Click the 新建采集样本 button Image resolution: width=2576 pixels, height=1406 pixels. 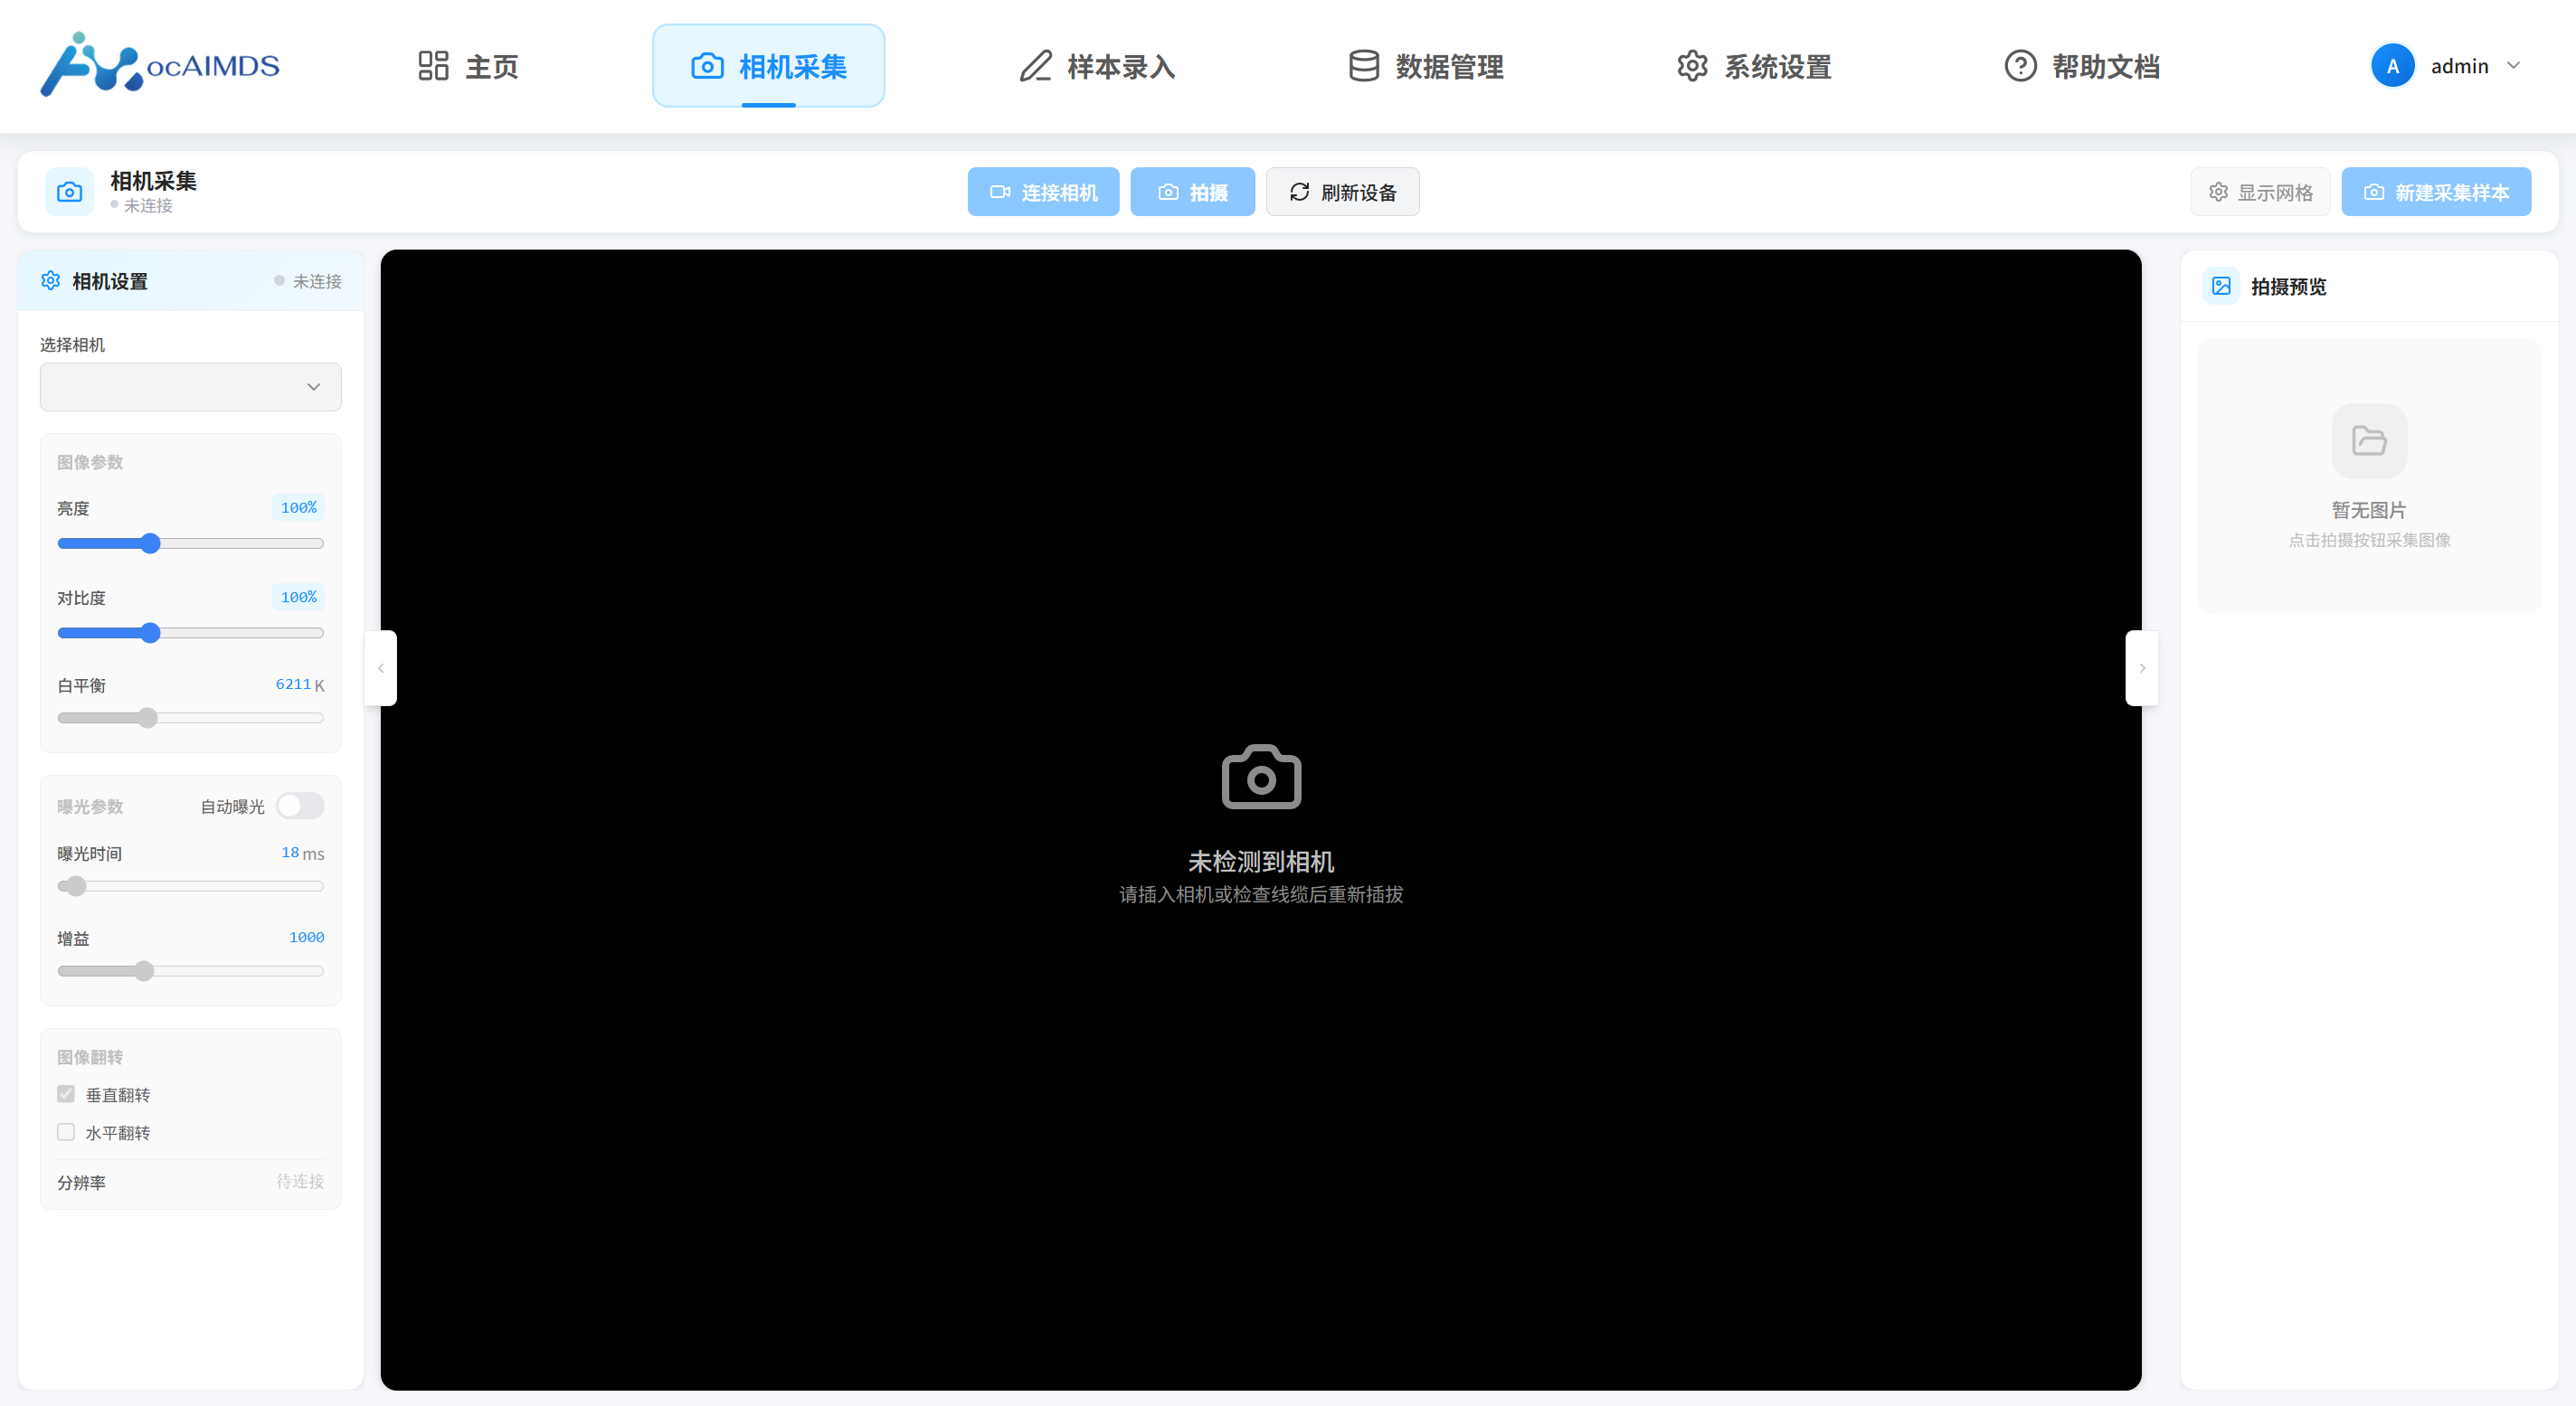pyautogui.click(x=2436, y=192)
